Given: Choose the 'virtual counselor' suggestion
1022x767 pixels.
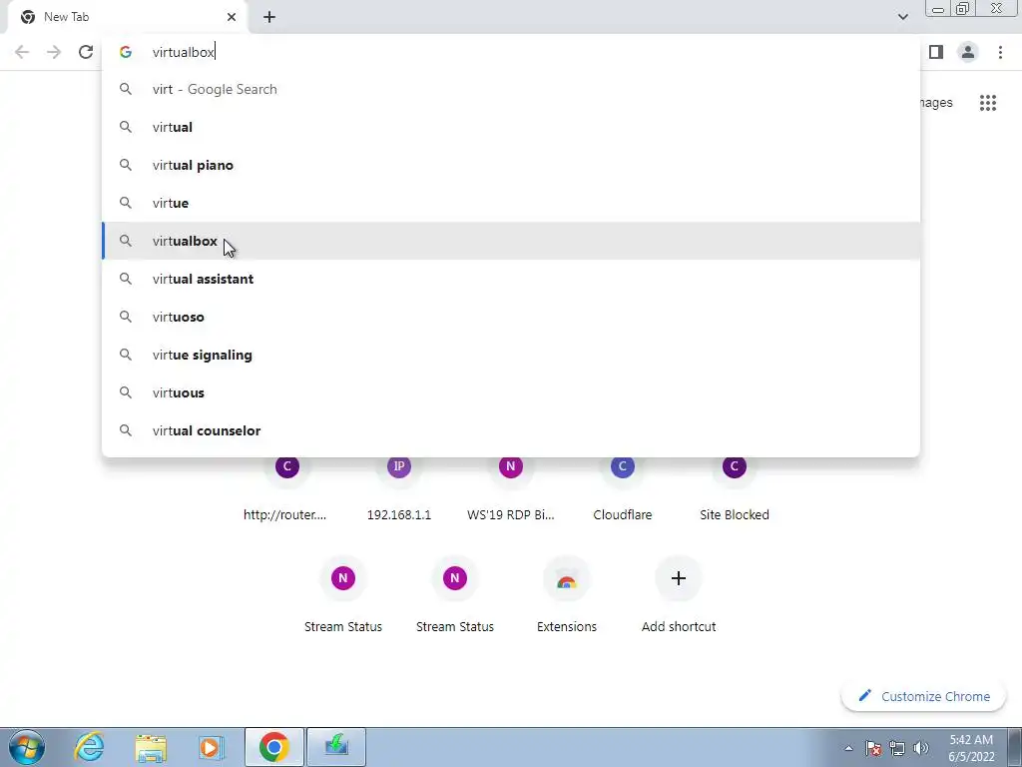Looking at the screenshot, I should pos(511,430).
